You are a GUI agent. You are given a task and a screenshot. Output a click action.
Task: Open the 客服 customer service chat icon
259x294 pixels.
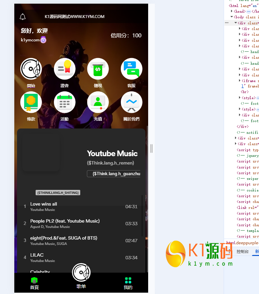tap(131, 69)
